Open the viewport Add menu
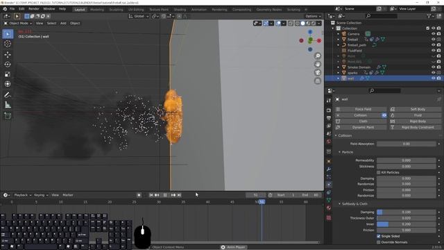444x250 pixels. [x=63, y=23]
